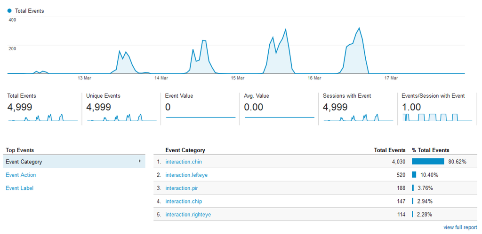Click the 10.40% bar for interaction.lefteye
This screenshot has width=482, height=234.
[x=414, y=175]
